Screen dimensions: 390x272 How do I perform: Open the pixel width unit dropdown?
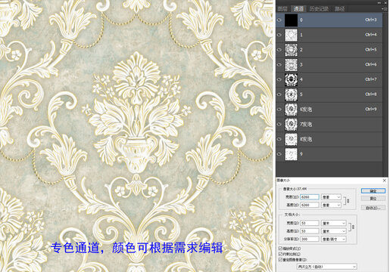[x=331, y=197]
